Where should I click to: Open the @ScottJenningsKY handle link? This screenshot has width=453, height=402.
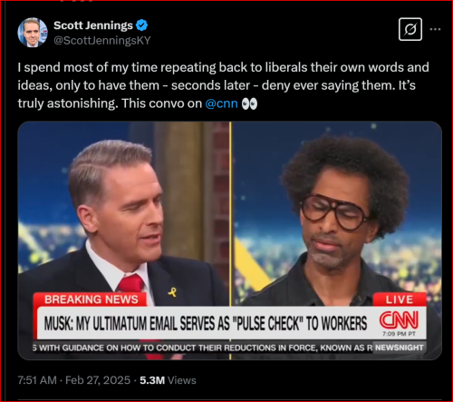pyautogui.click(x=102, y=41)
